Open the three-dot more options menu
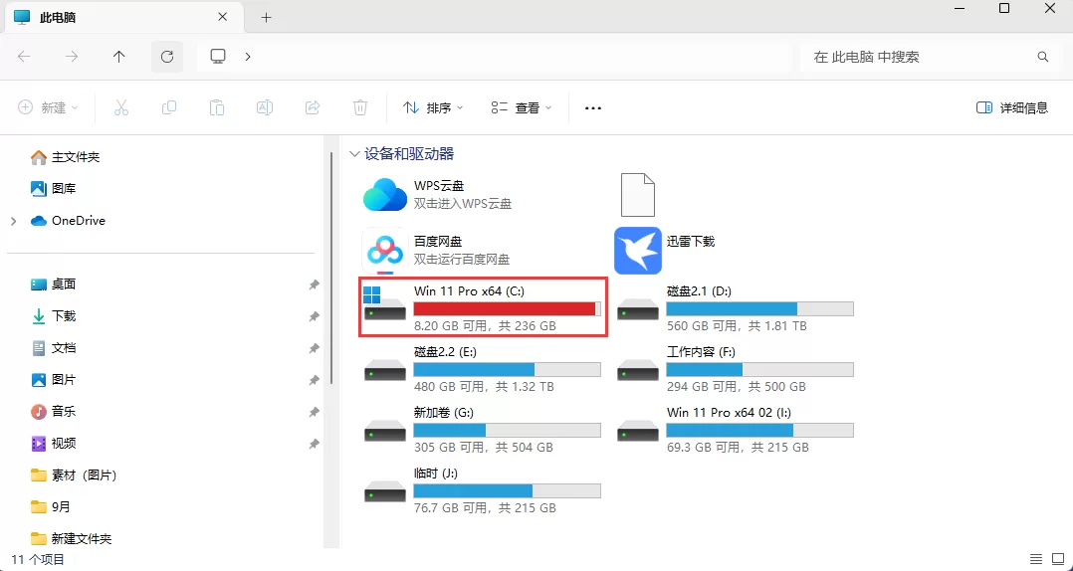This screenshot has width=1073, height=571. tap(593, 108)
